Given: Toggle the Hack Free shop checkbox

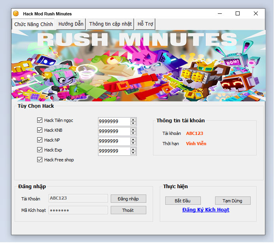Looking at the screenshot, I should click(40, 159).
